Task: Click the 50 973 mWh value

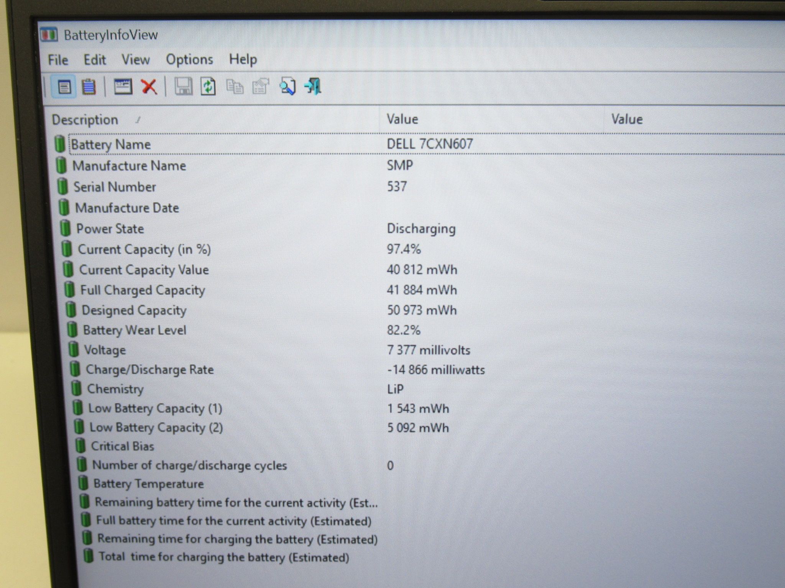Action: click(x=422, y=310)
